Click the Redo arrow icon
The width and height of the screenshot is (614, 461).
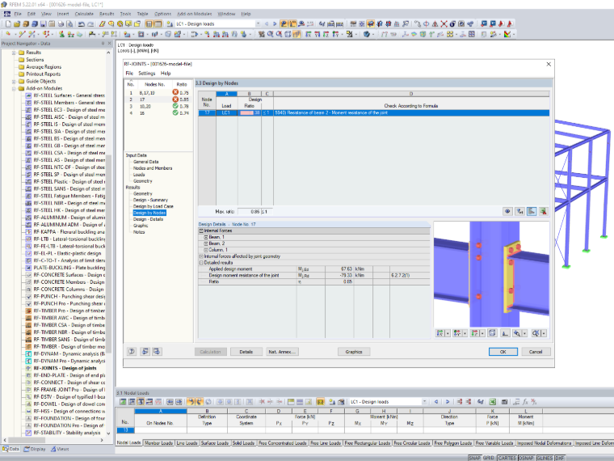[90, 24]
